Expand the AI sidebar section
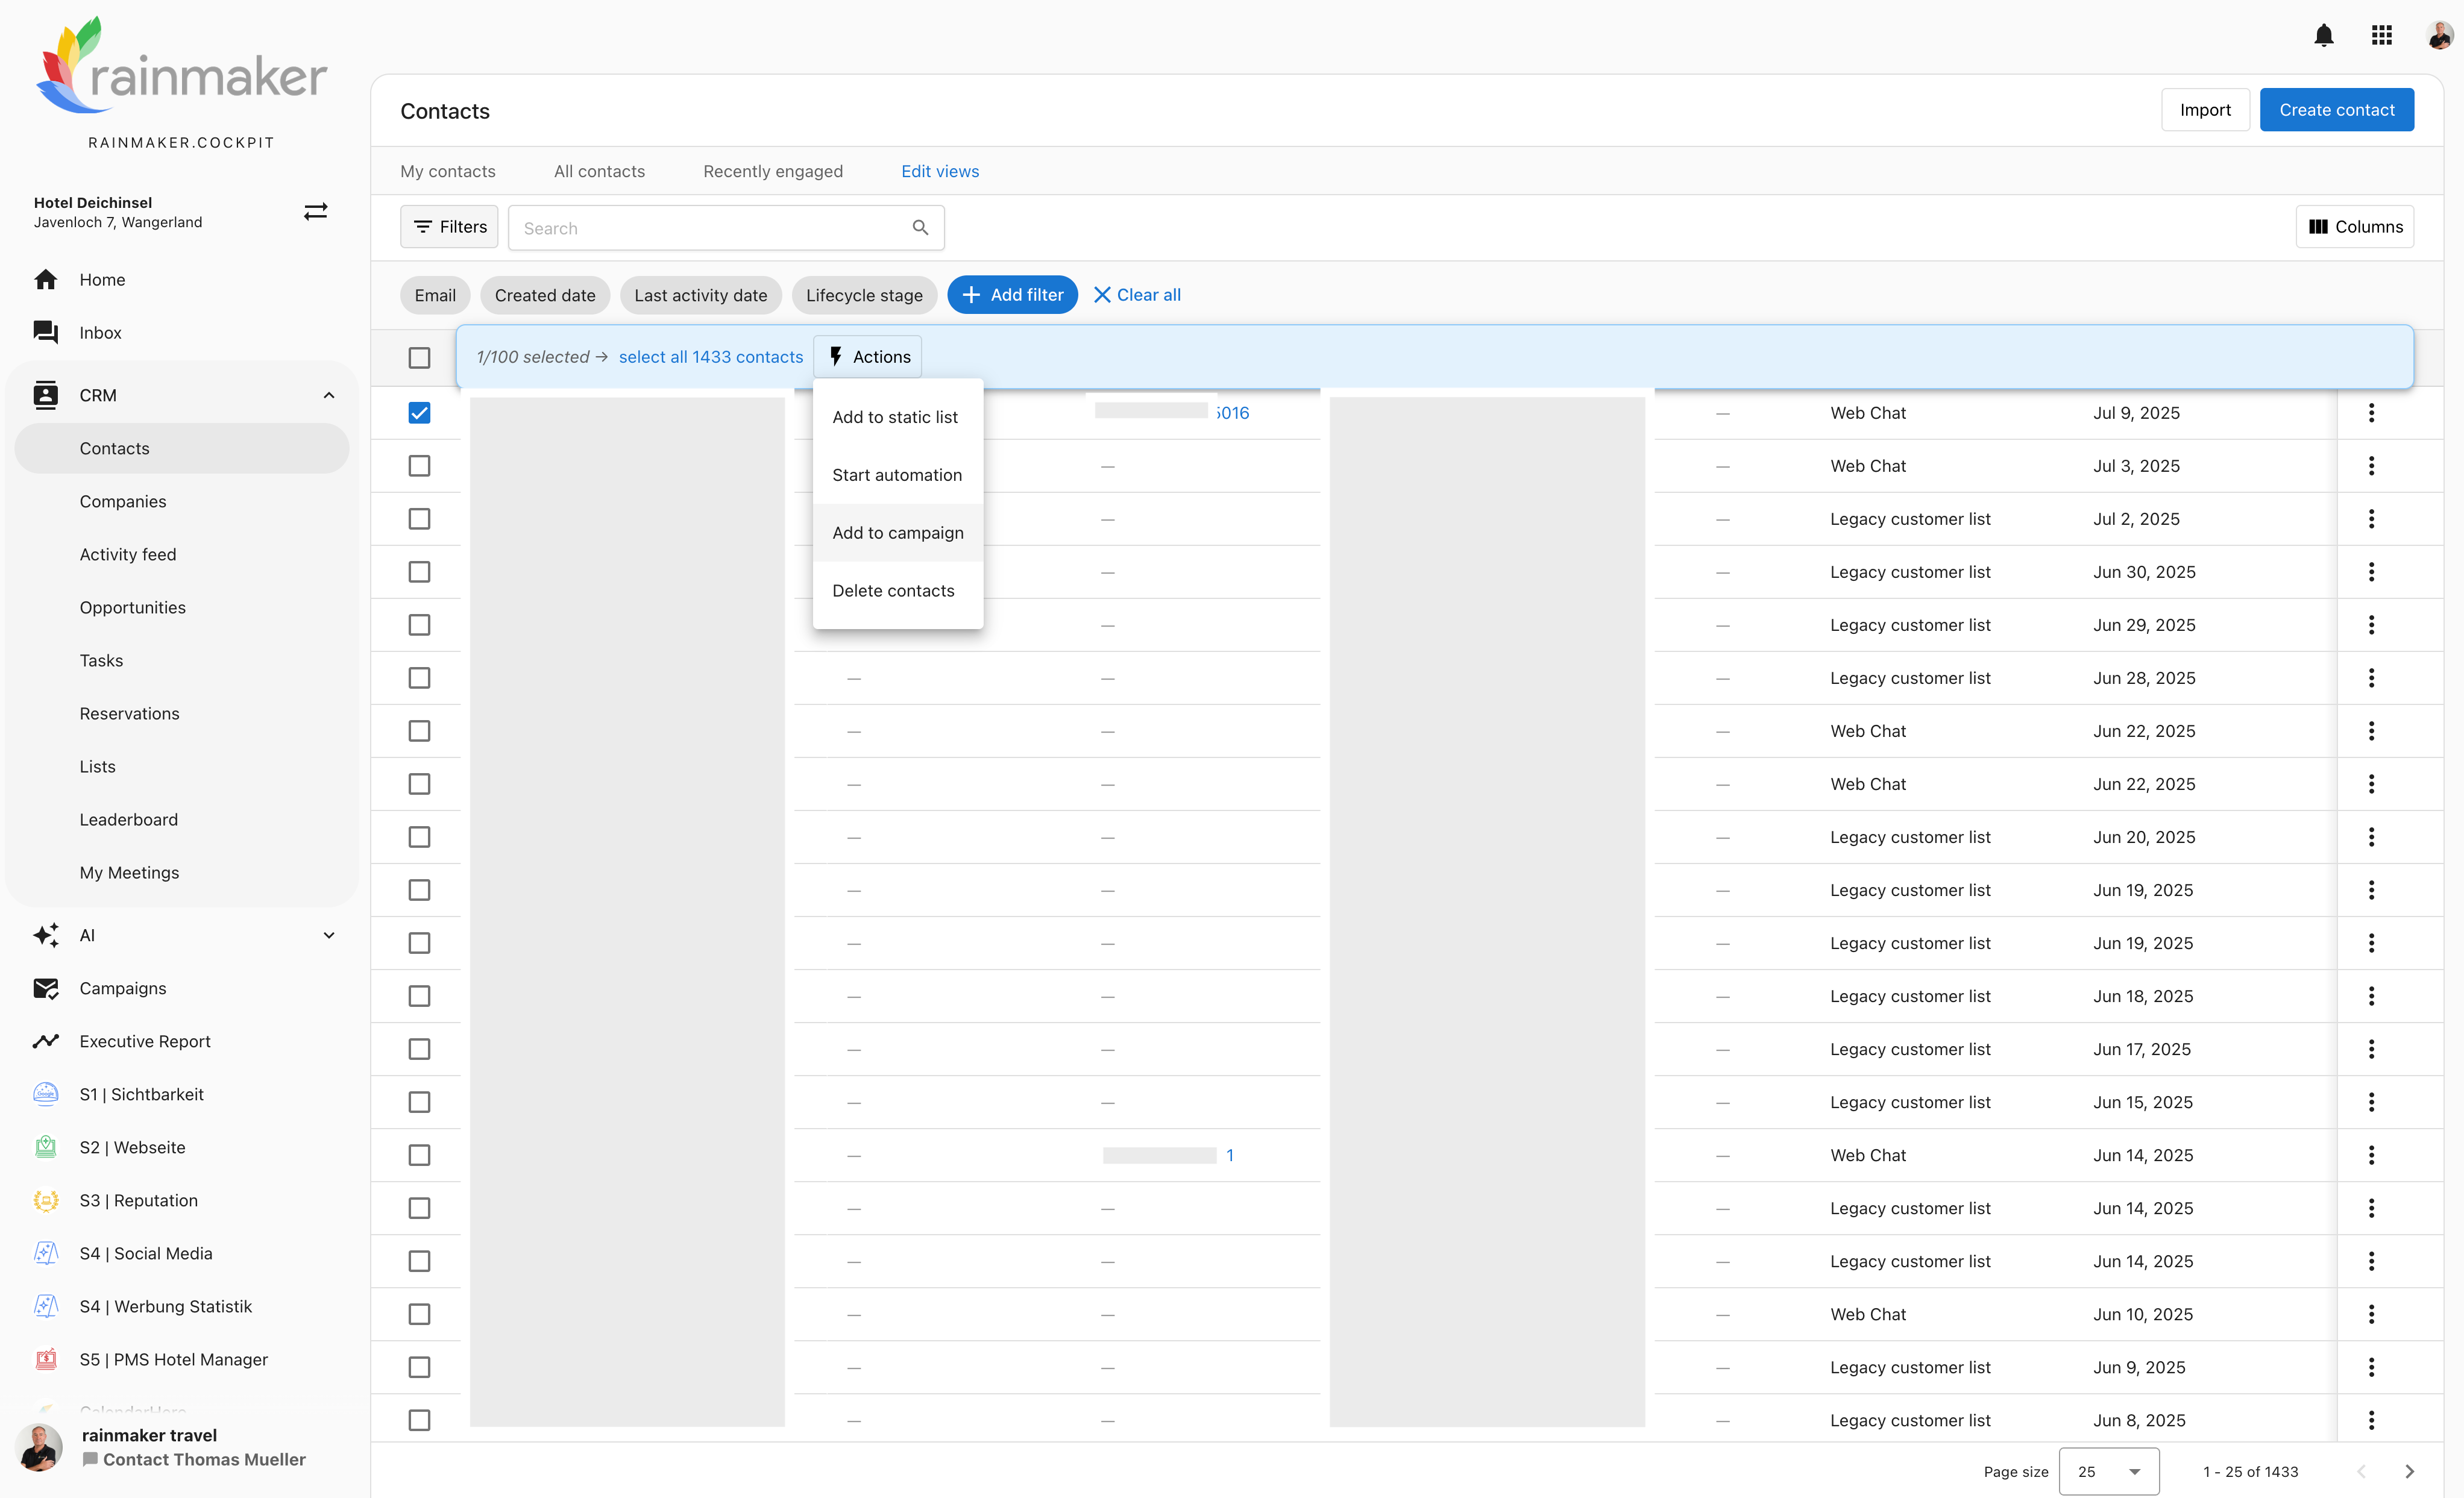 (328, 935)
